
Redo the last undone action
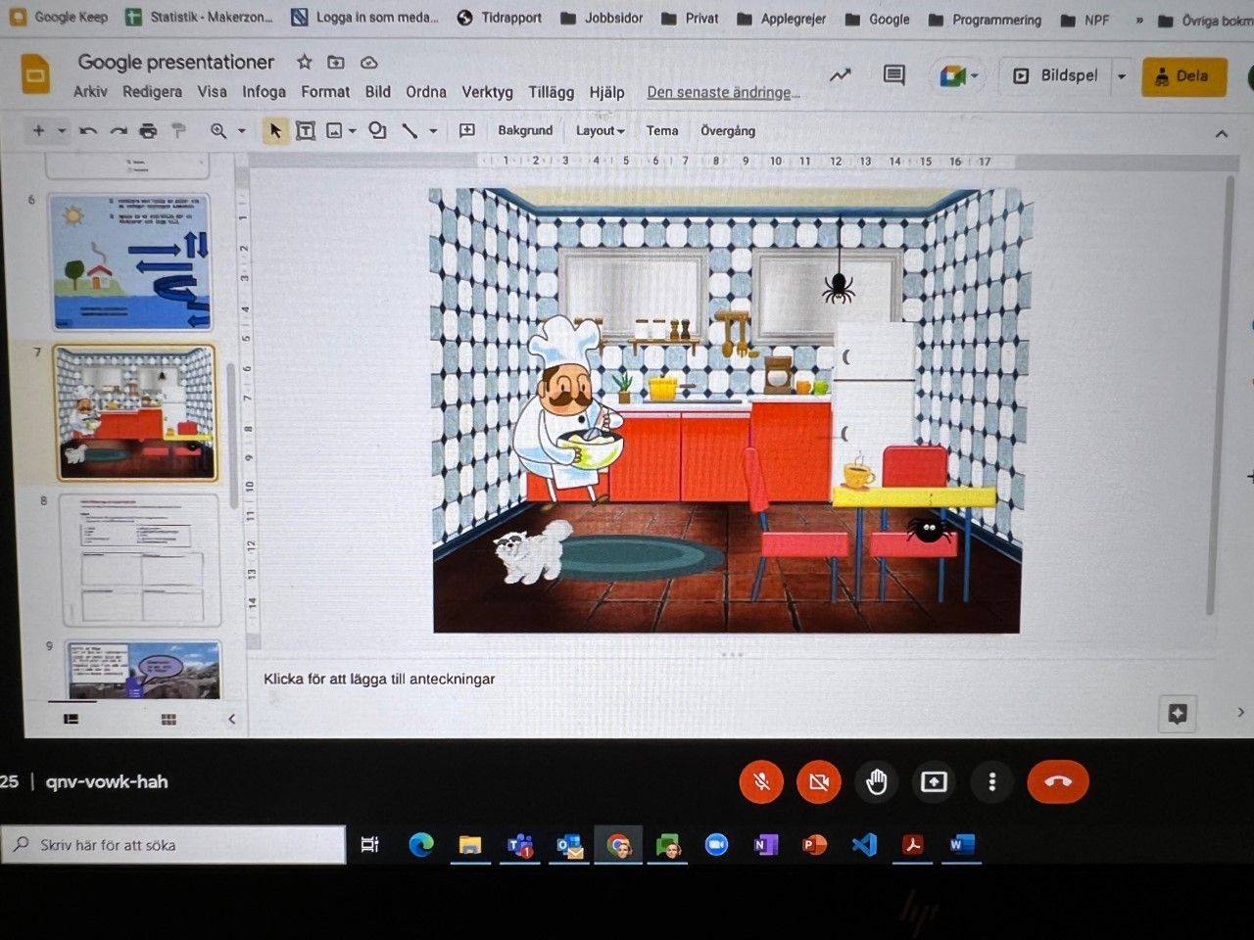click(x=119, y=130)
